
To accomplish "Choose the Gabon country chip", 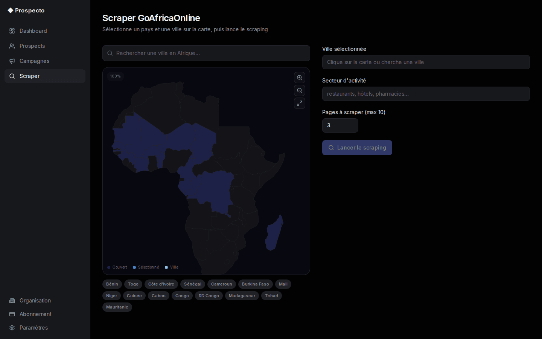I will tap(158, 296).
